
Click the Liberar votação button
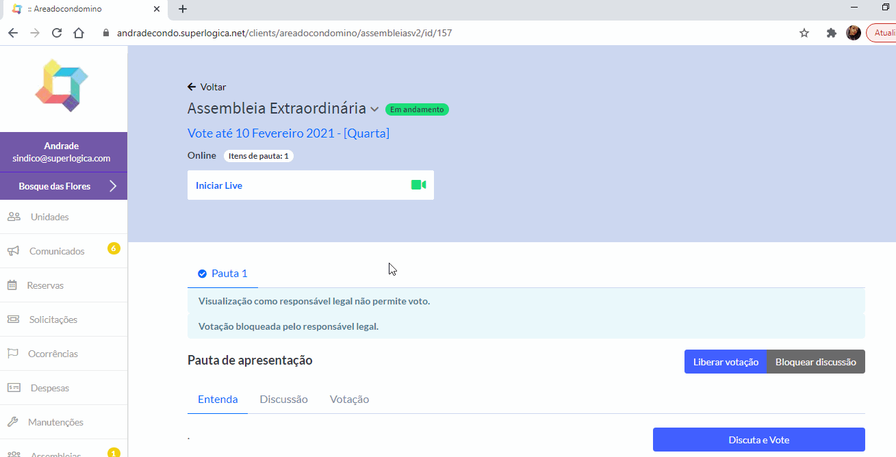coord(726,362)
